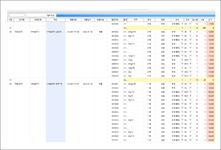Click the 매장 column header
Viewport: 221px width, 150px height.
point(56,20)
